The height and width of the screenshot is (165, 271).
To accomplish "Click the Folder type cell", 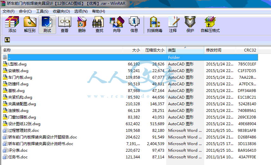I will pos(174,57).
